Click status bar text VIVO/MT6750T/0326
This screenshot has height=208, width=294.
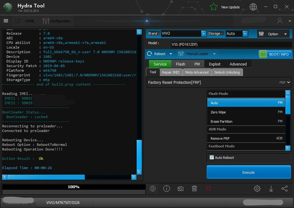pyautogui.click(x=63, y=202)
